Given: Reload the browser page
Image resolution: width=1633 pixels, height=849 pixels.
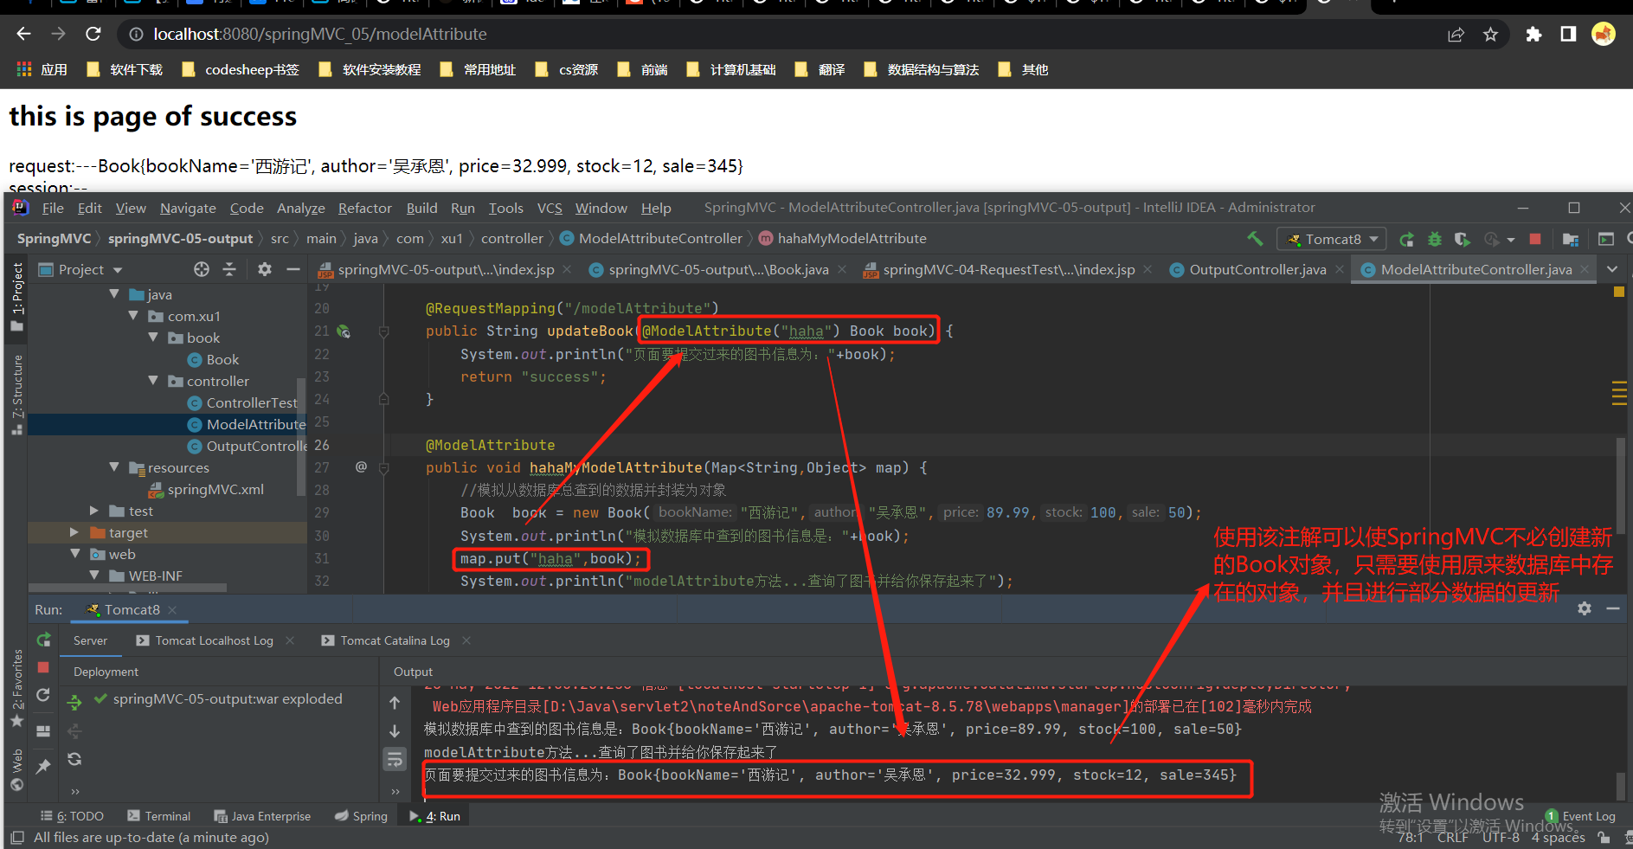Looking at the screenshot, I should [93, 34].
